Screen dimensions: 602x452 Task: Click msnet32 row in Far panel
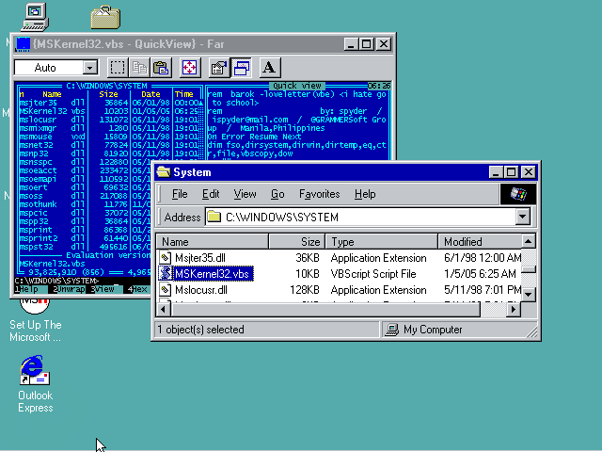[x=110, y=145]
